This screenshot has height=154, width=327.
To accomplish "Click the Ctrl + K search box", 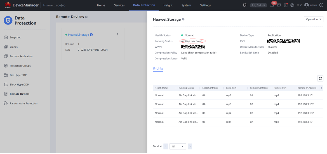I will [x=258, y=5].
